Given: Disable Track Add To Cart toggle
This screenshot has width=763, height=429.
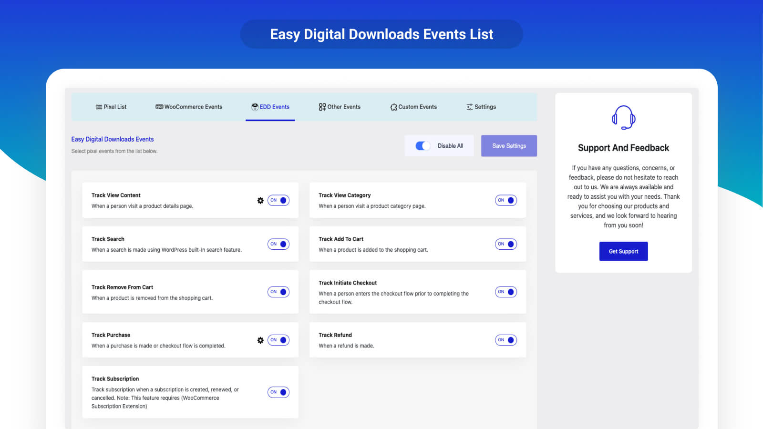Looking at the screenshot, I should coord(505,244).
